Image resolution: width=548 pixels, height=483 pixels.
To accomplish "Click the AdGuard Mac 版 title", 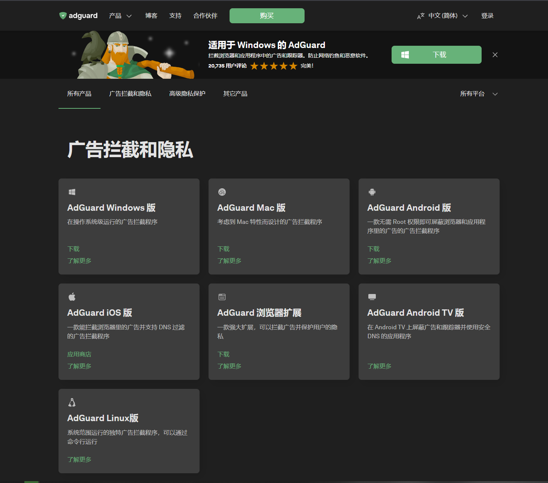I will pyautogui.click(x=251, y=208).
